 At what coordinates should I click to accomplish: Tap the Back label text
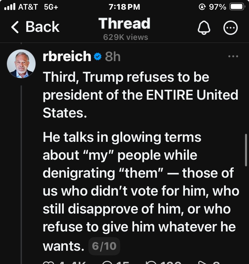pos(42,27)
